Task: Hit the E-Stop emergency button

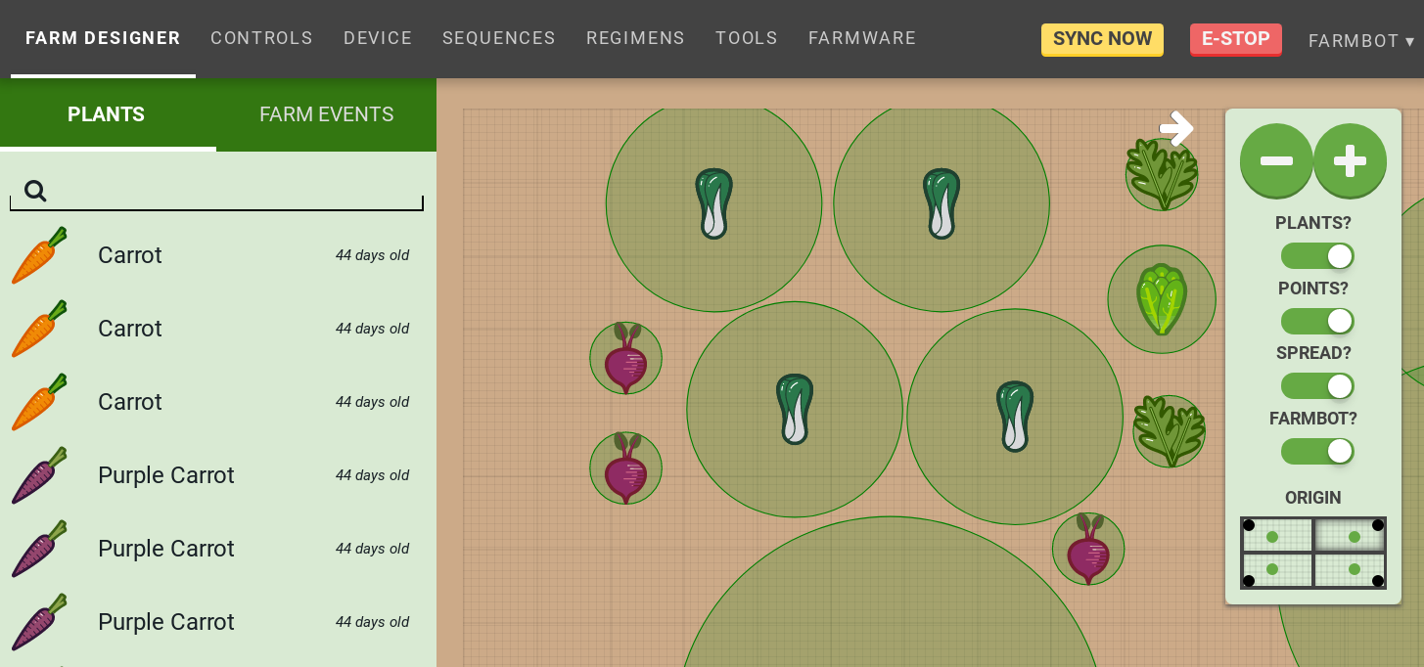Action: (x=1235, y=39)
